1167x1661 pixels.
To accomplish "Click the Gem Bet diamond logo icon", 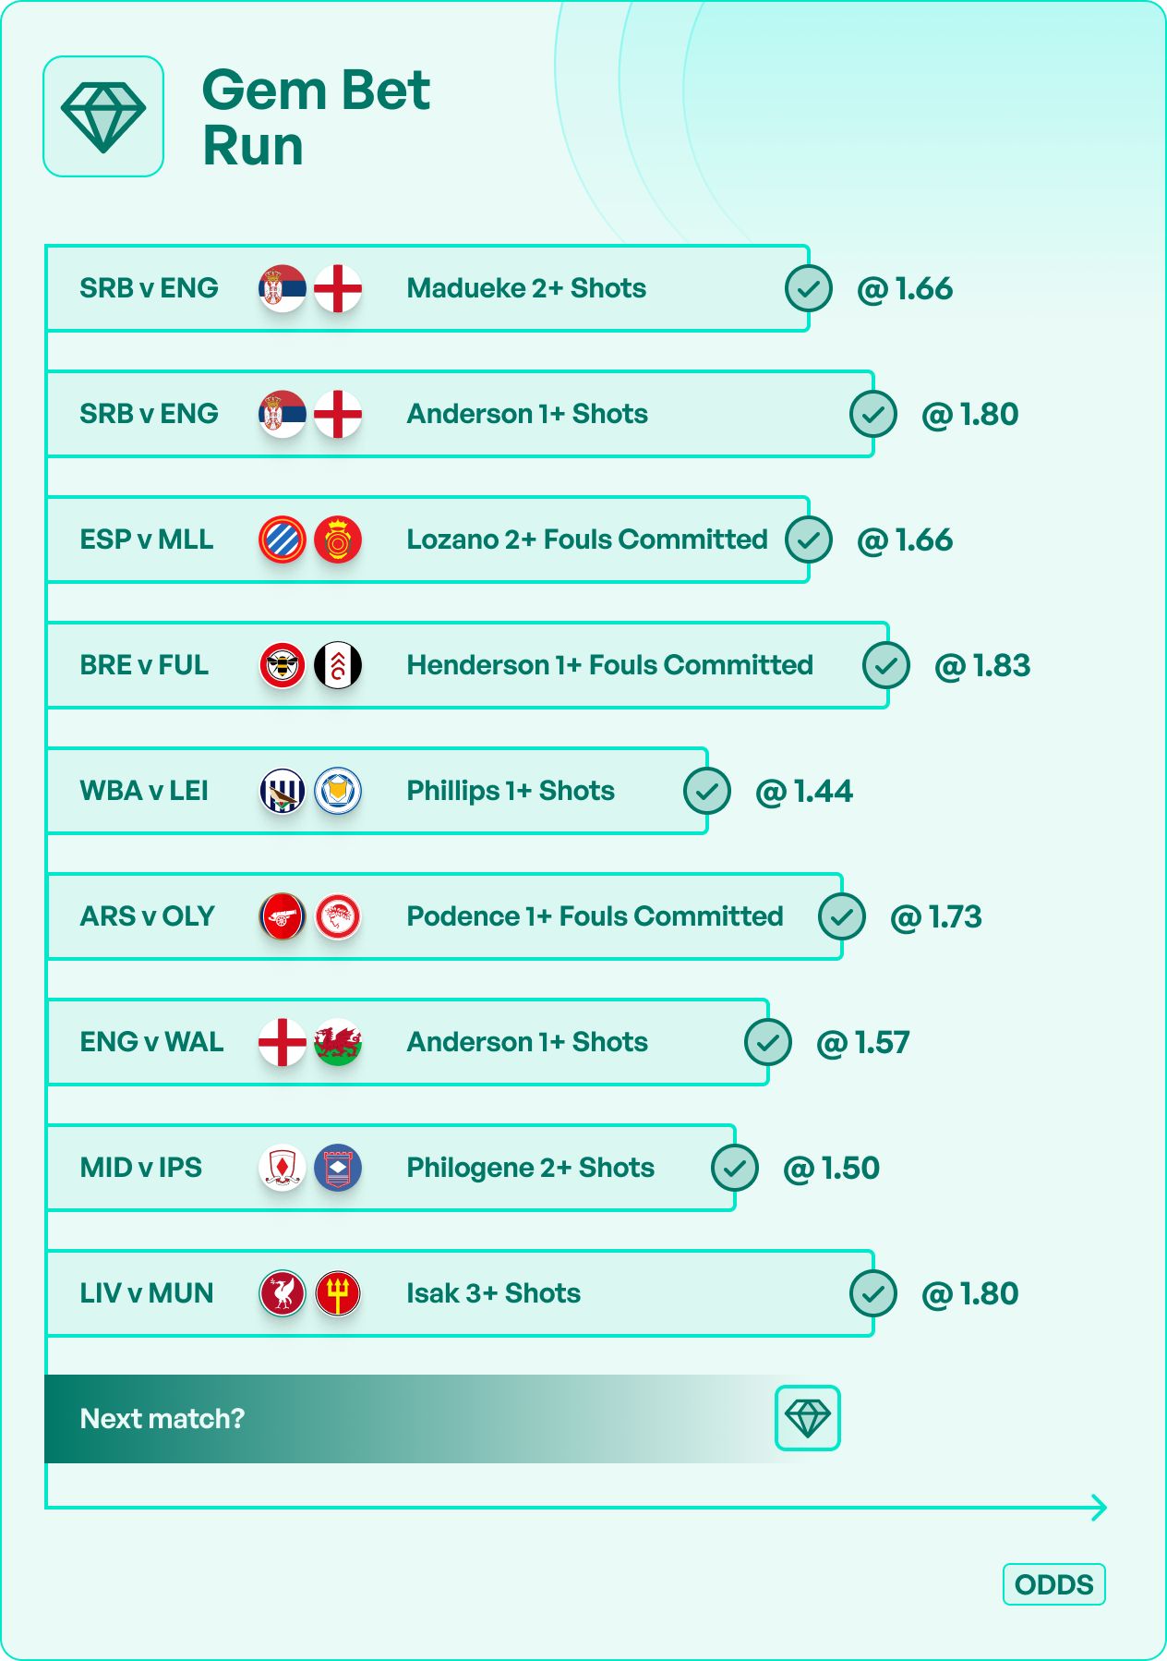I will pyautogui.click(x=103, y=116).
